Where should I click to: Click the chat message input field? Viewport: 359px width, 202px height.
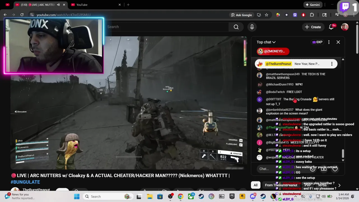tap(282, 169)
